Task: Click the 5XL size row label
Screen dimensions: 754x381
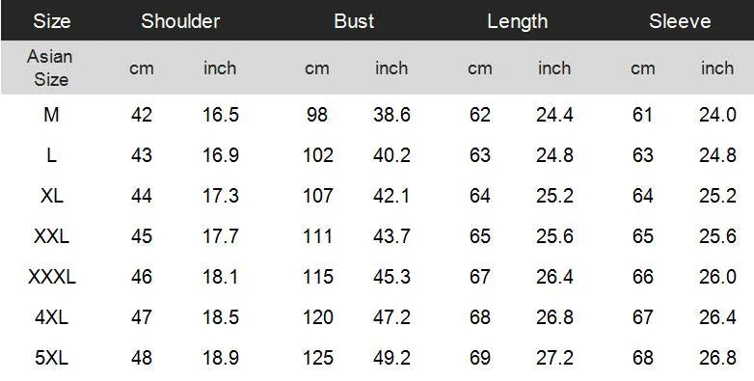Action: (x=51, y=358)
